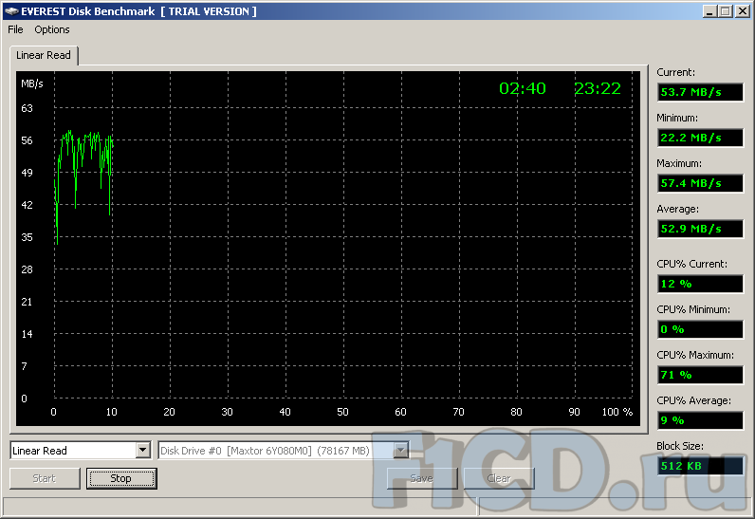The image size is (755, 519).
Task: Click the 63 label on vertical axis
Action: (27, 108)
